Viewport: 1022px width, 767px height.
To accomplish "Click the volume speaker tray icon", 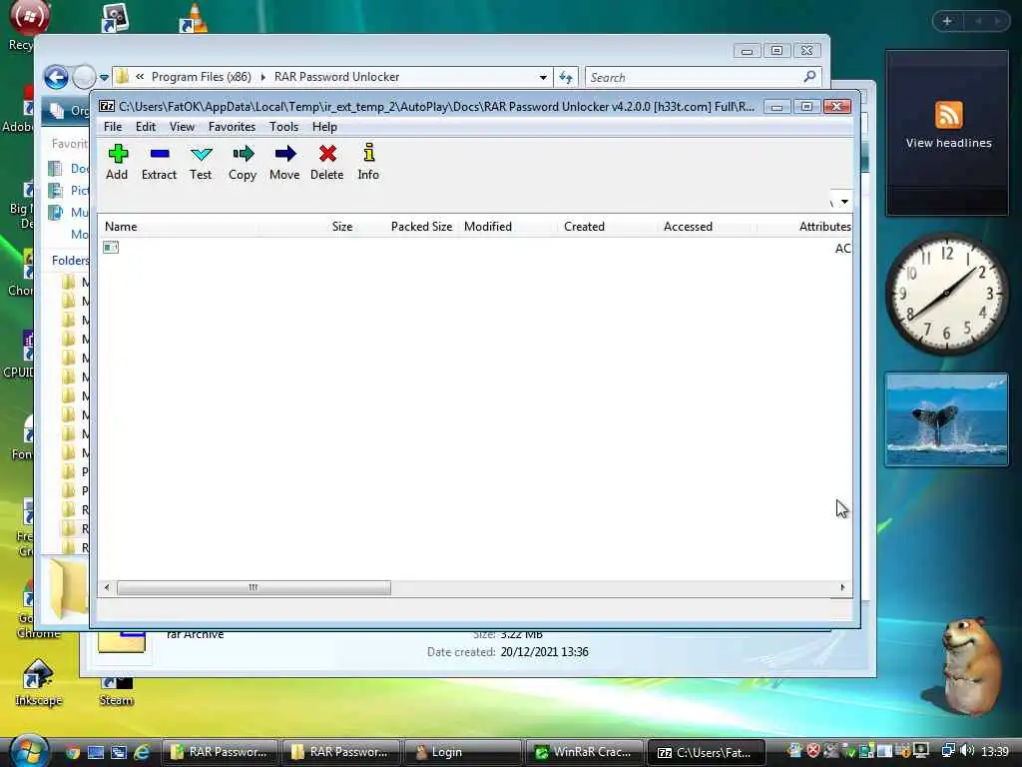I will coord(967,751).
